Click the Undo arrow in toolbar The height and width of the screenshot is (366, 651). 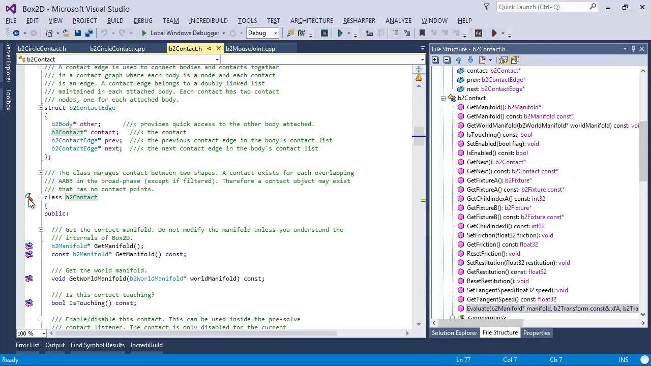(x=104, y=33)
